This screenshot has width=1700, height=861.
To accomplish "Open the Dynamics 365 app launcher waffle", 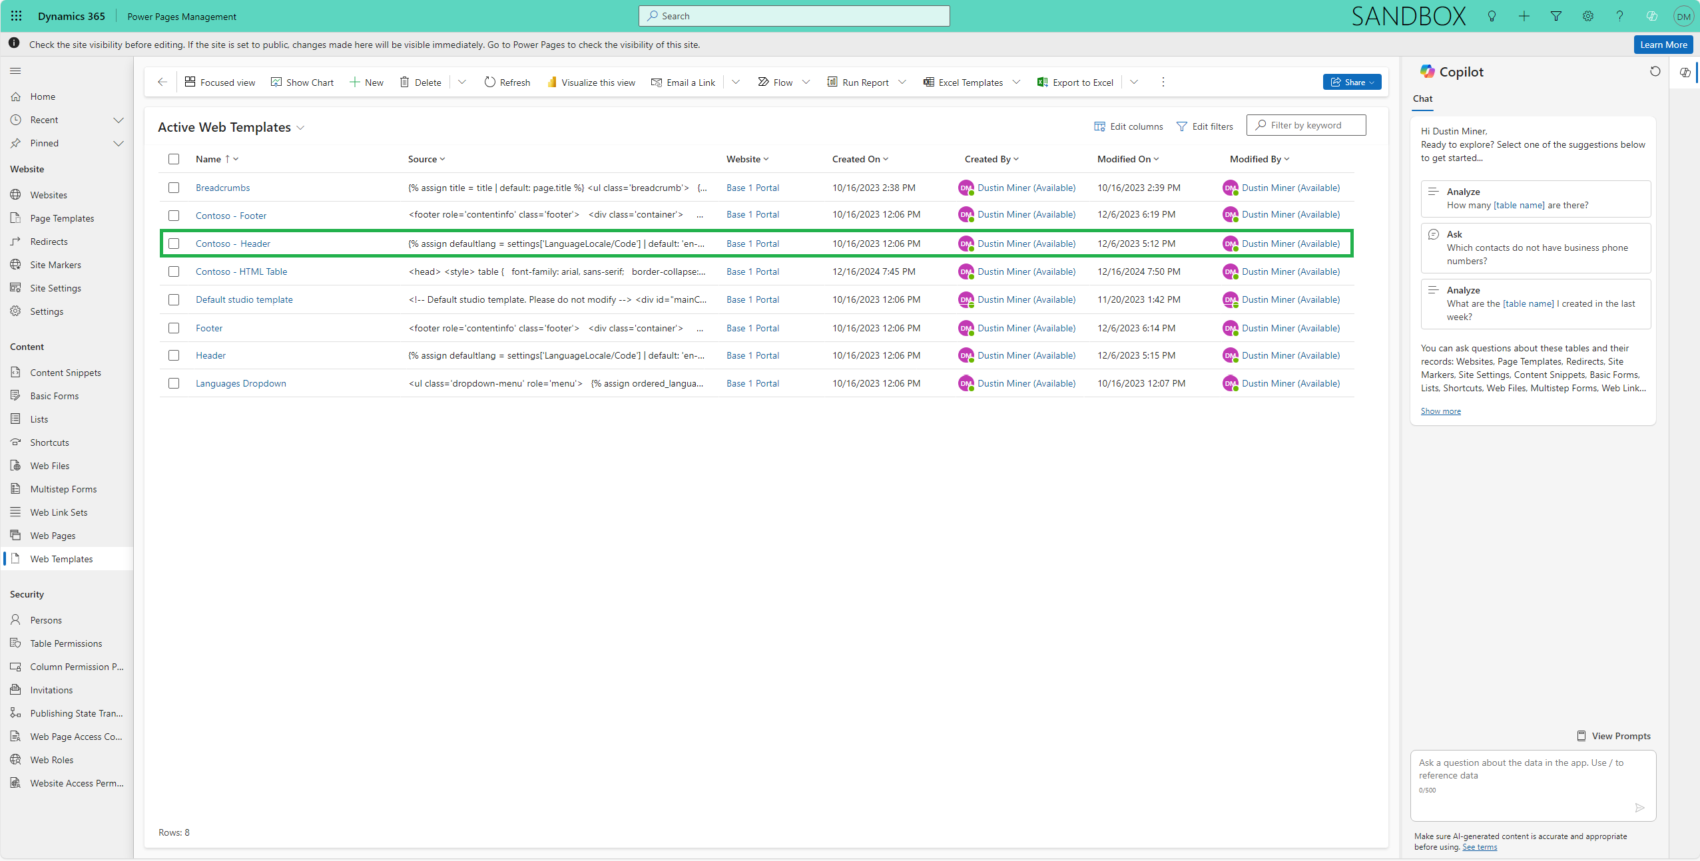I will click(x=17, y=16).
